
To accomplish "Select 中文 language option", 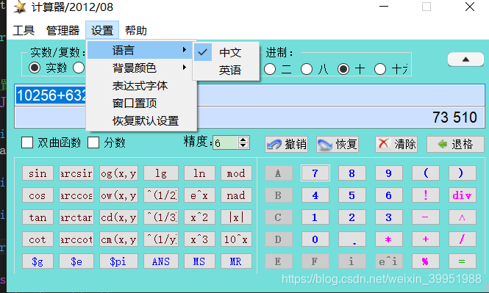I will tap(226, 52).
